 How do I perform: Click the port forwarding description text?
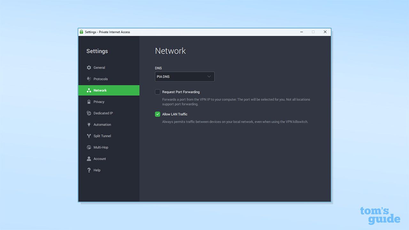[236, 102]
